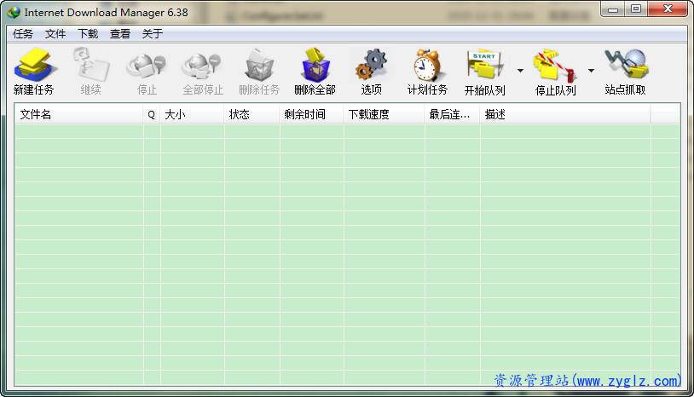
Task: Sort by the 剩余时间 column header
Action: click(311, 114)
